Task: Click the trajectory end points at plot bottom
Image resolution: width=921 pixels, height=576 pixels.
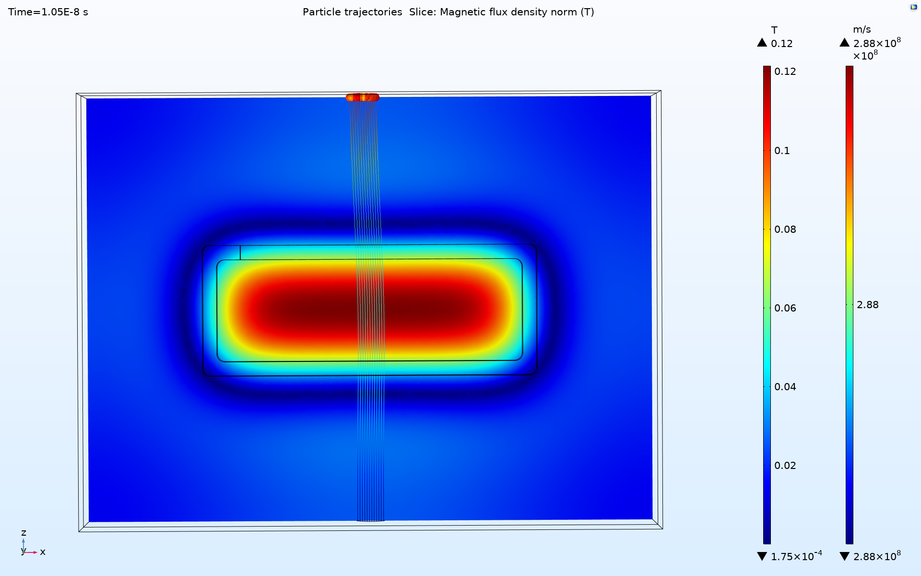Action: click(370, 519)
